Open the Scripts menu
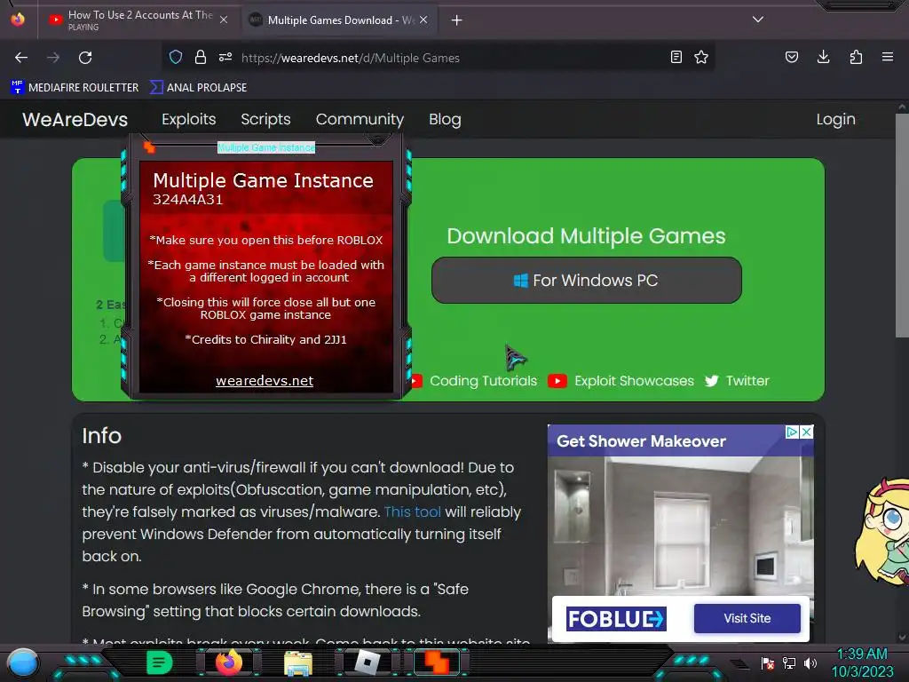This screenshot has height=682, width=909. pyautogui.click(x=265, y=120)
